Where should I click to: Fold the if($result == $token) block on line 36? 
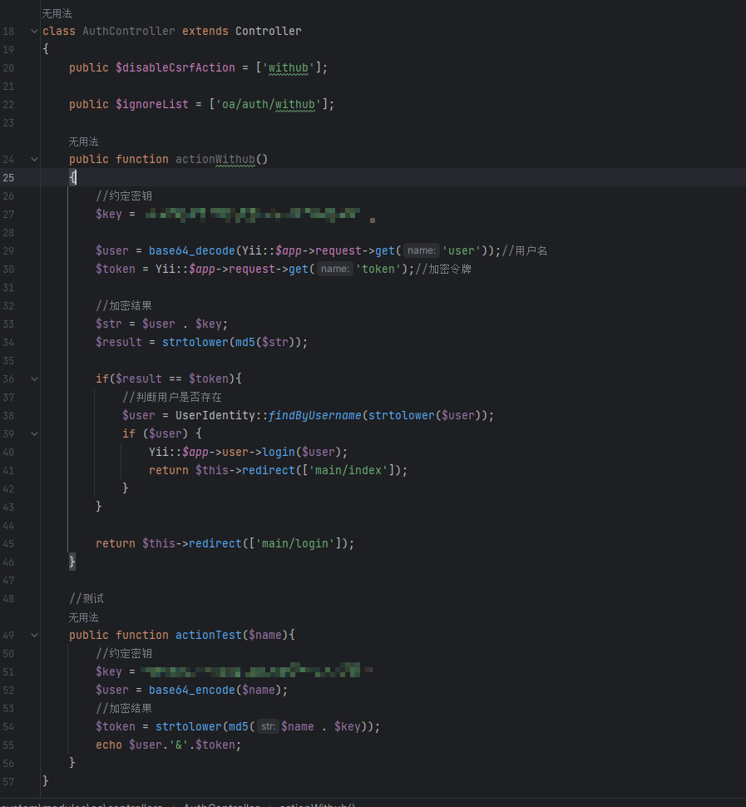click(34, 379)
